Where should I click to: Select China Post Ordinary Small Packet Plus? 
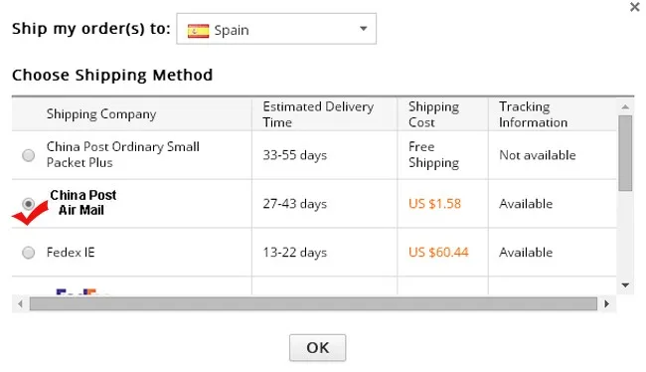point(29,155)
